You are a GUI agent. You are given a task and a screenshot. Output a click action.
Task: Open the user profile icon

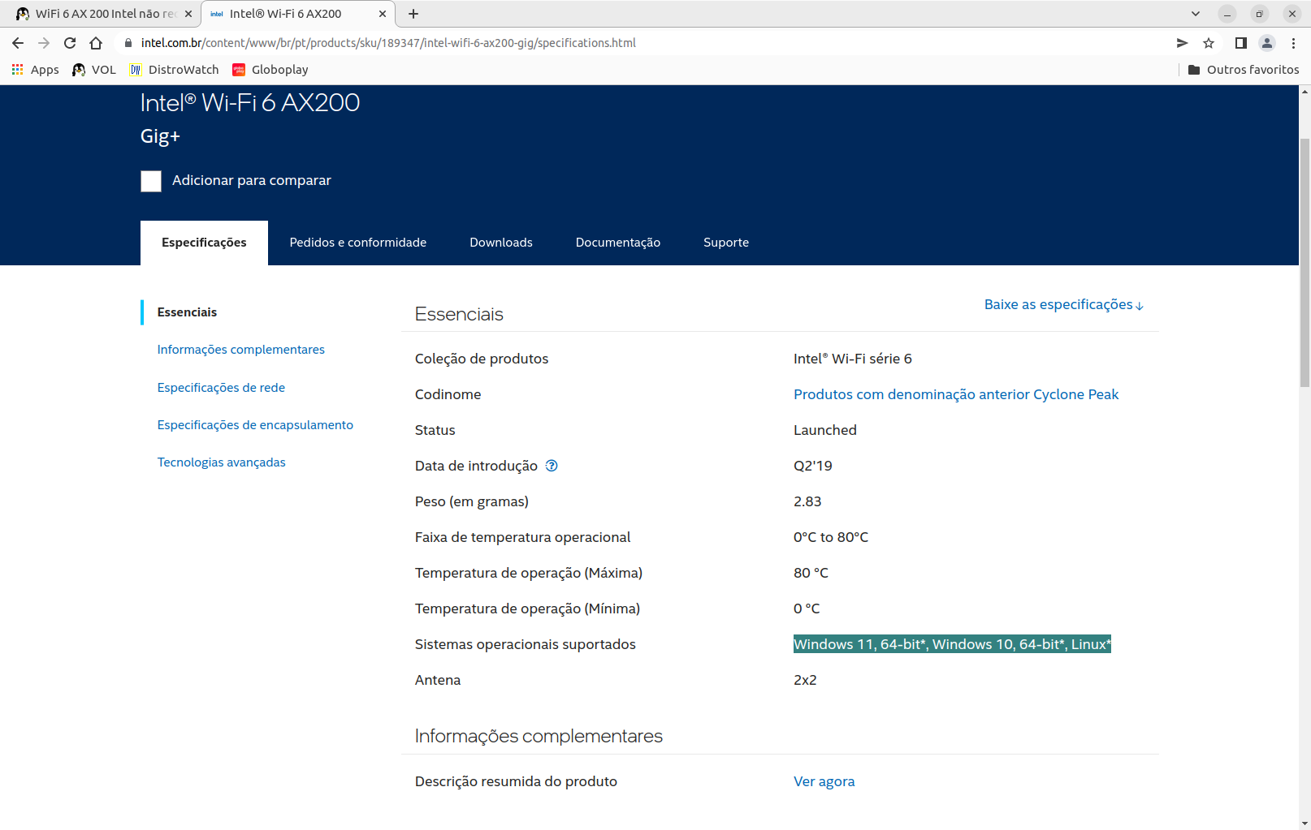click(x=1266, y=43)
